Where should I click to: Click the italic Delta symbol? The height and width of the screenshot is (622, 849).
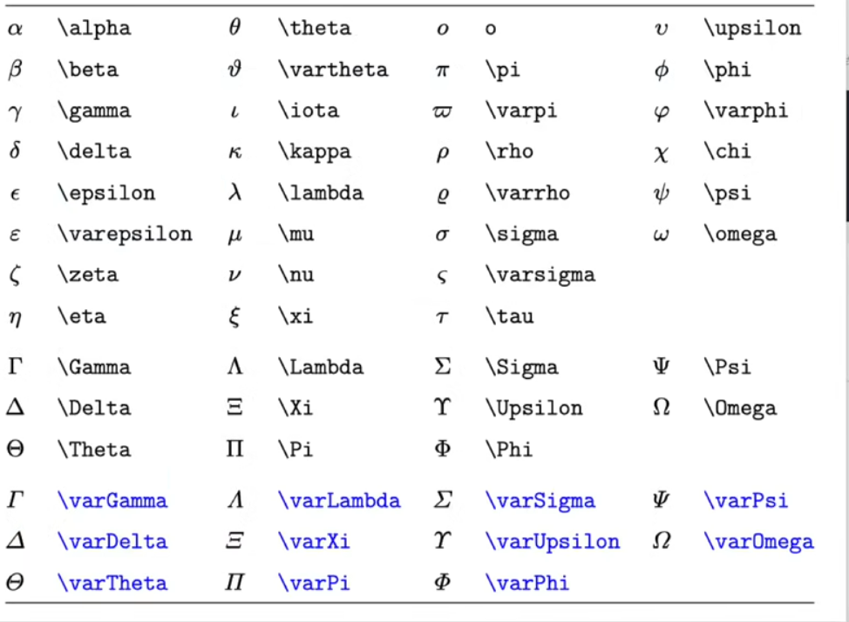(x=16, y=541)
